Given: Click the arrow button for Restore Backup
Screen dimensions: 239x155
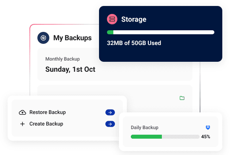Looking at the screenshot, I should 110,112.
